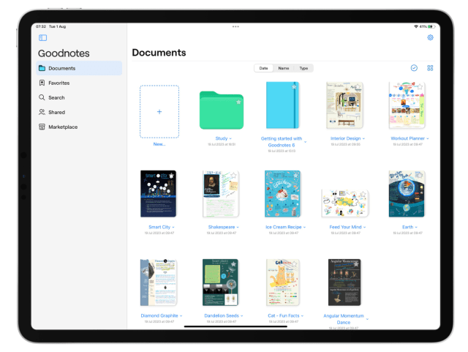Tap the dashed New document tile
This screenshot has height=352, width=468.
[x=159, y=112]
